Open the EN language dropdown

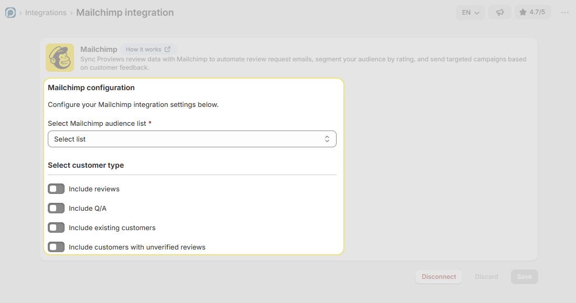(470, 13)
